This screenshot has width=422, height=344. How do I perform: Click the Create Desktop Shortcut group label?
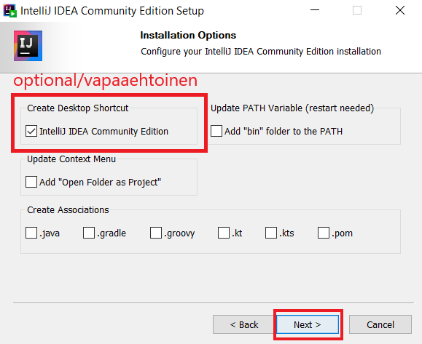pos(78,108)
